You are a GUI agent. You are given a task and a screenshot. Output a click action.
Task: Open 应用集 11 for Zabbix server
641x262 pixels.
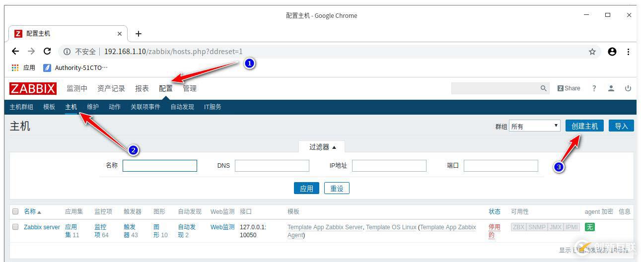(x=72, y=231)
